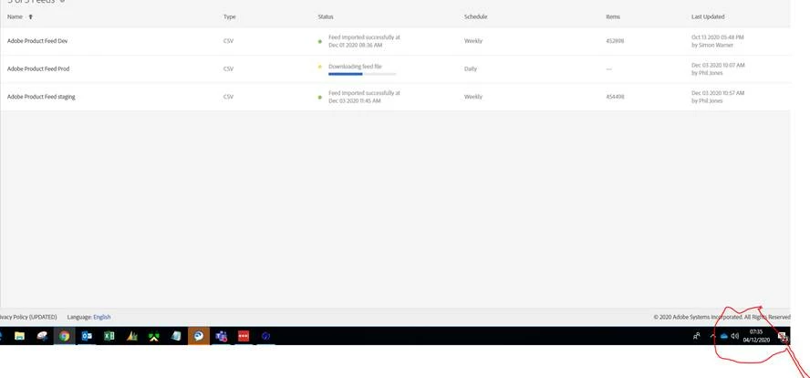Click the download progress bar for Feed Prod
810x378 pixels.
tap(362, 74)
